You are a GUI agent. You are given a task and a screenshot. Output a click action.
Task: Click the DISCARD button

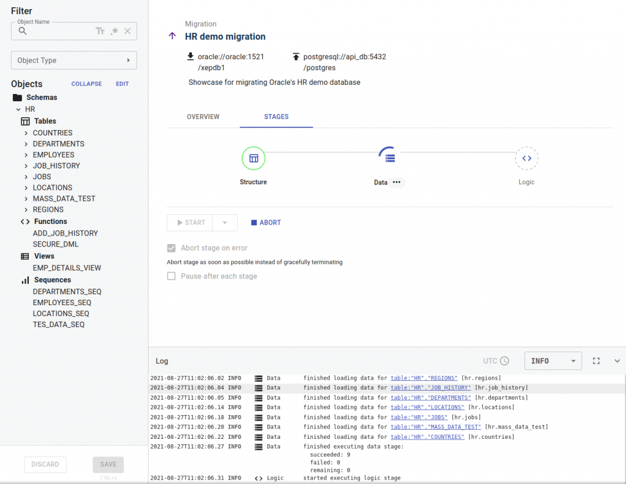pyautogui.click(x=45, y=464)
